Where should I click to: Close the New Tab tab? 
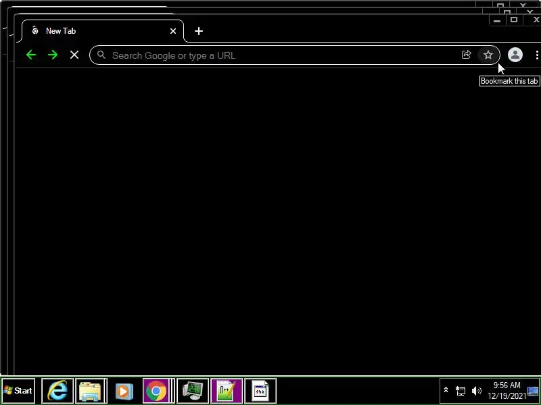click(173, 31)
